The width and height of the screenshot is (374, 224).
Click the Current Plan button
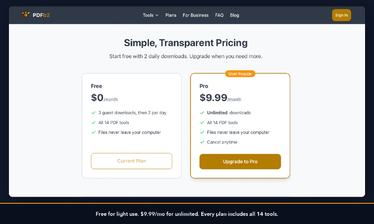pos(132,161)
